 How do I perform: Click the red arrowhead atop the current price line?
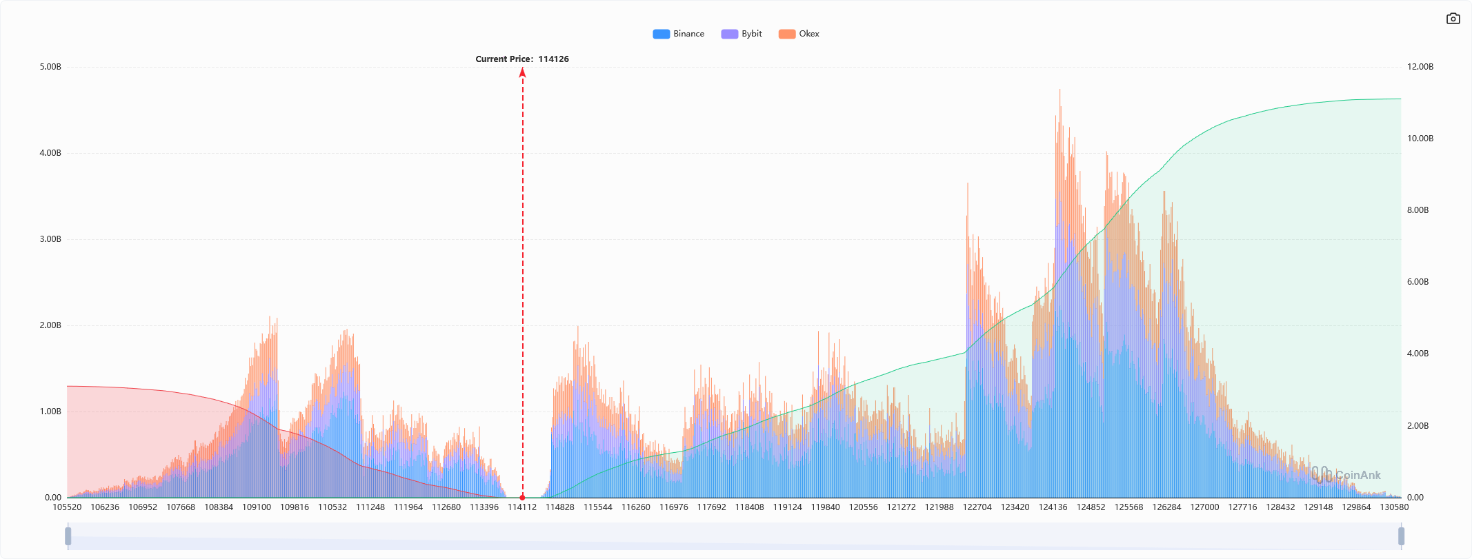click(522, 72)
